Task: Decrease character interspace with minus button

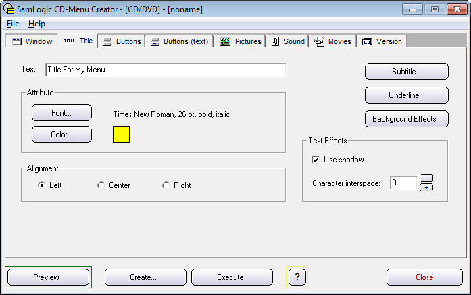Action: click(426, 179)
